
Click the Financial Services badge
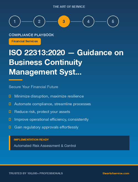(x=25, y=41)
